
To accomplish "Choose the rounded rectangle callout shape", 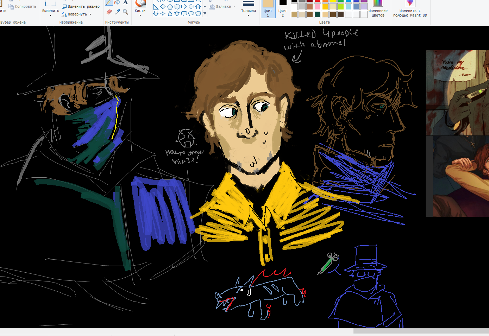I will click(184, 14).
